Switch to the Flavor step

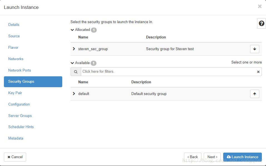[13, 47]
